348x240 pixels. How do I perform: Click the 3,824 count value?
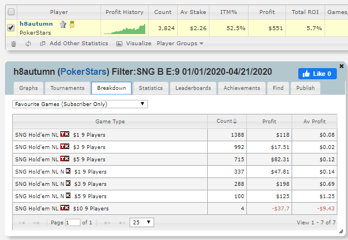click(166, 28)
